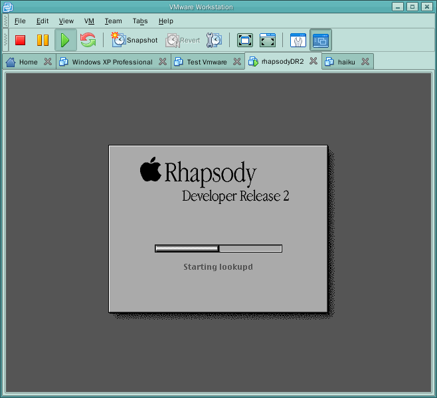Click the greyed Revert snapshot button

click(x=183, y=40)
